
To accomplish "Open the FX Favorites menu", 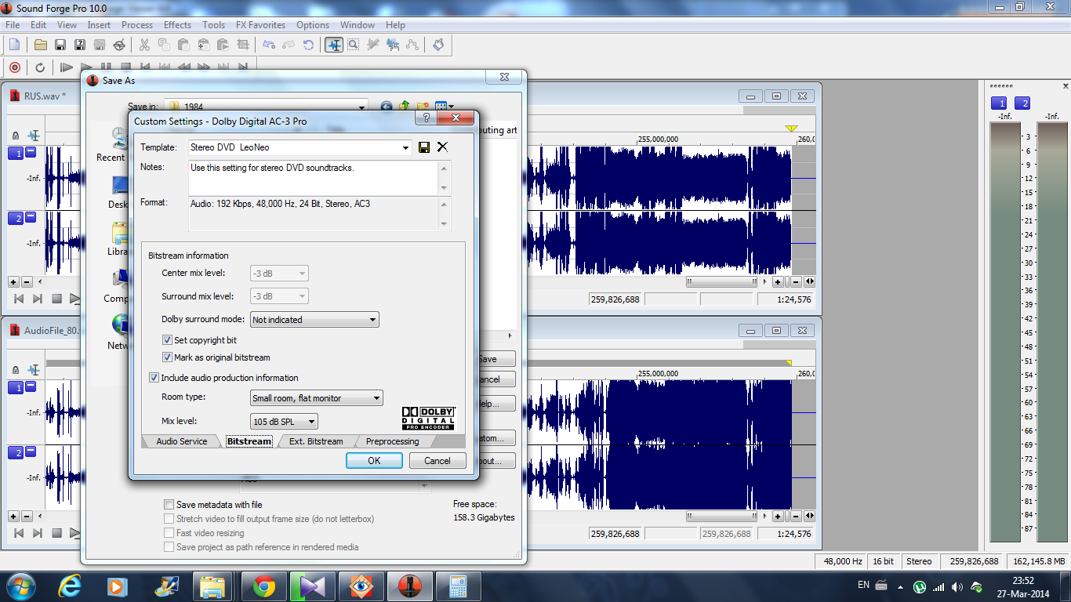I will [x=260, y=25].
